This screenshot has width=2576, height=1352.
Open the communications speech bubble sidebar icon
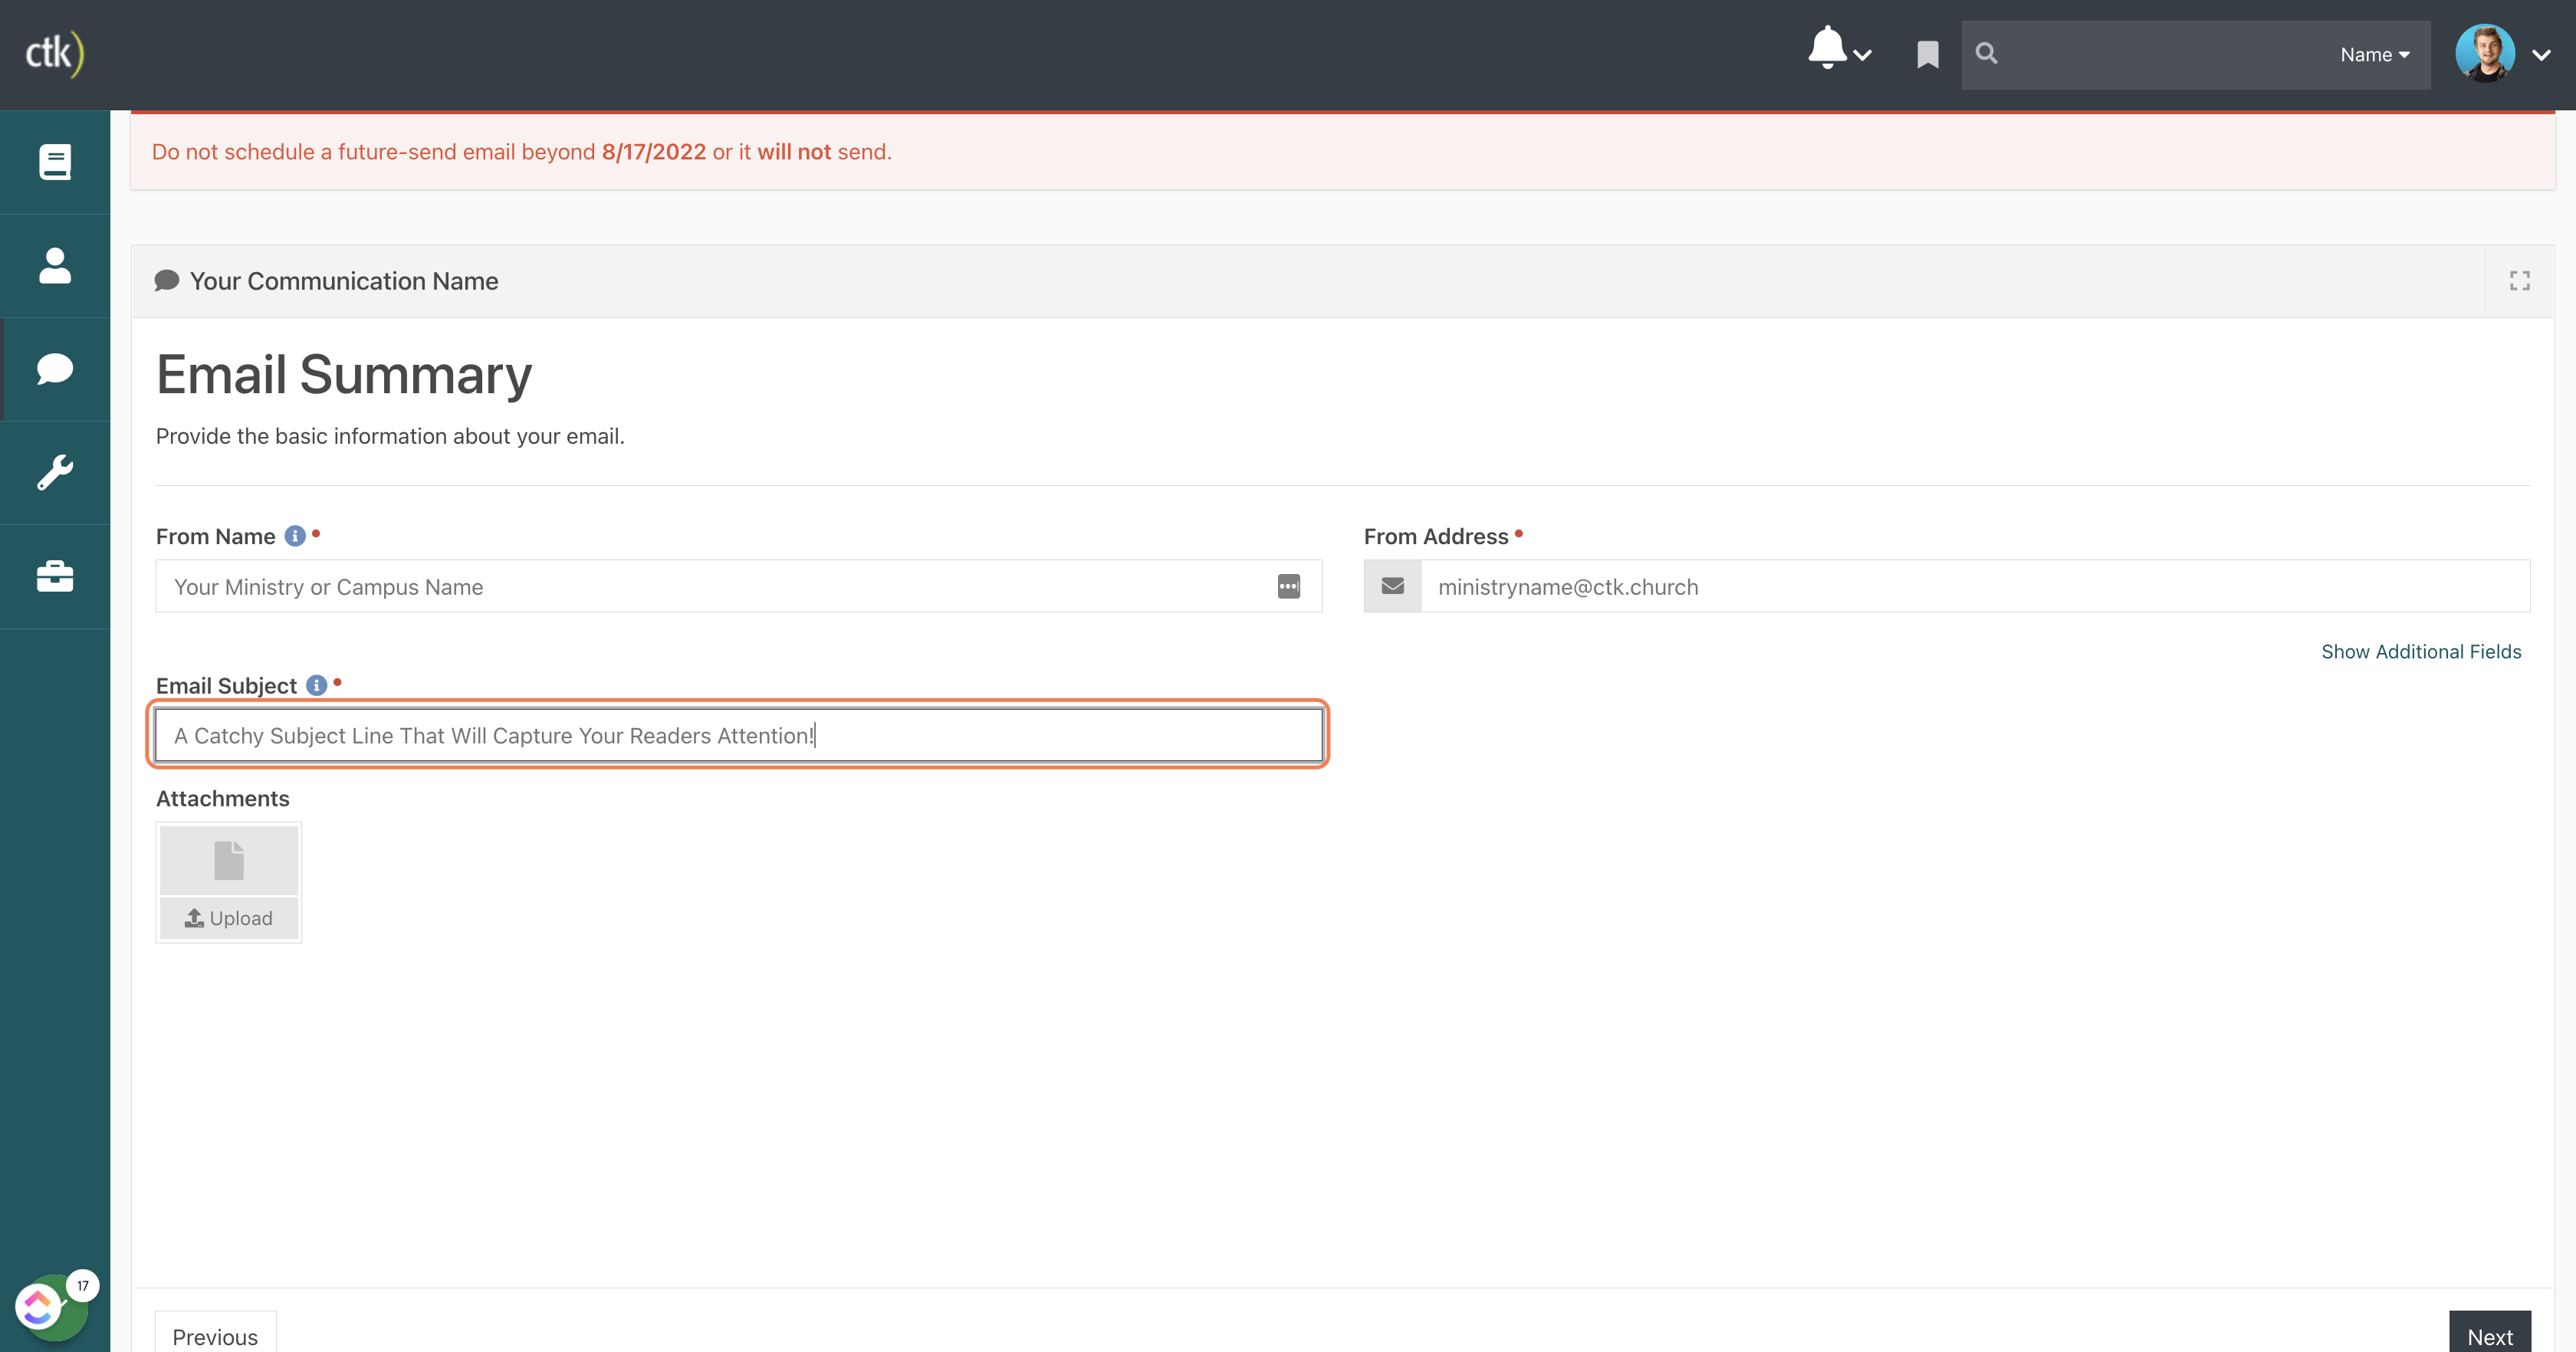pyautogui.click(x=55, y=369)
